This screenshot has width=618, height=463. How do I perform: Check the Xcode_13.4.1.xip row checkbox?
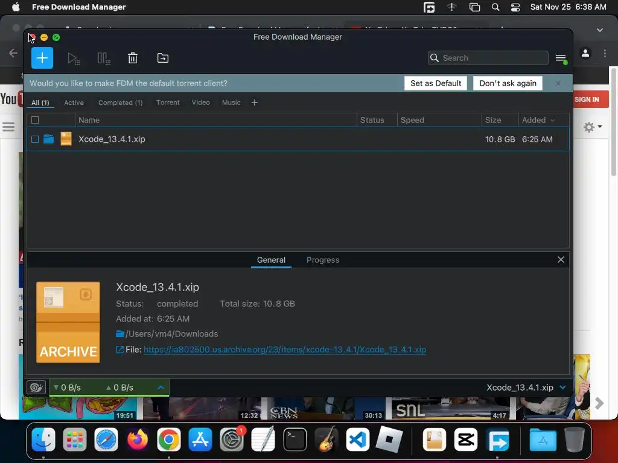coord(35,139)
